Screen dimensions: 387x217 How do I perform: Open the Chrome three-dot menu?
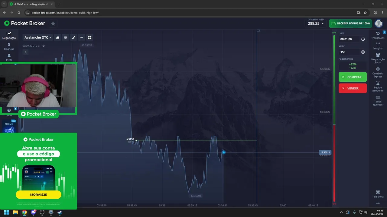382,13
